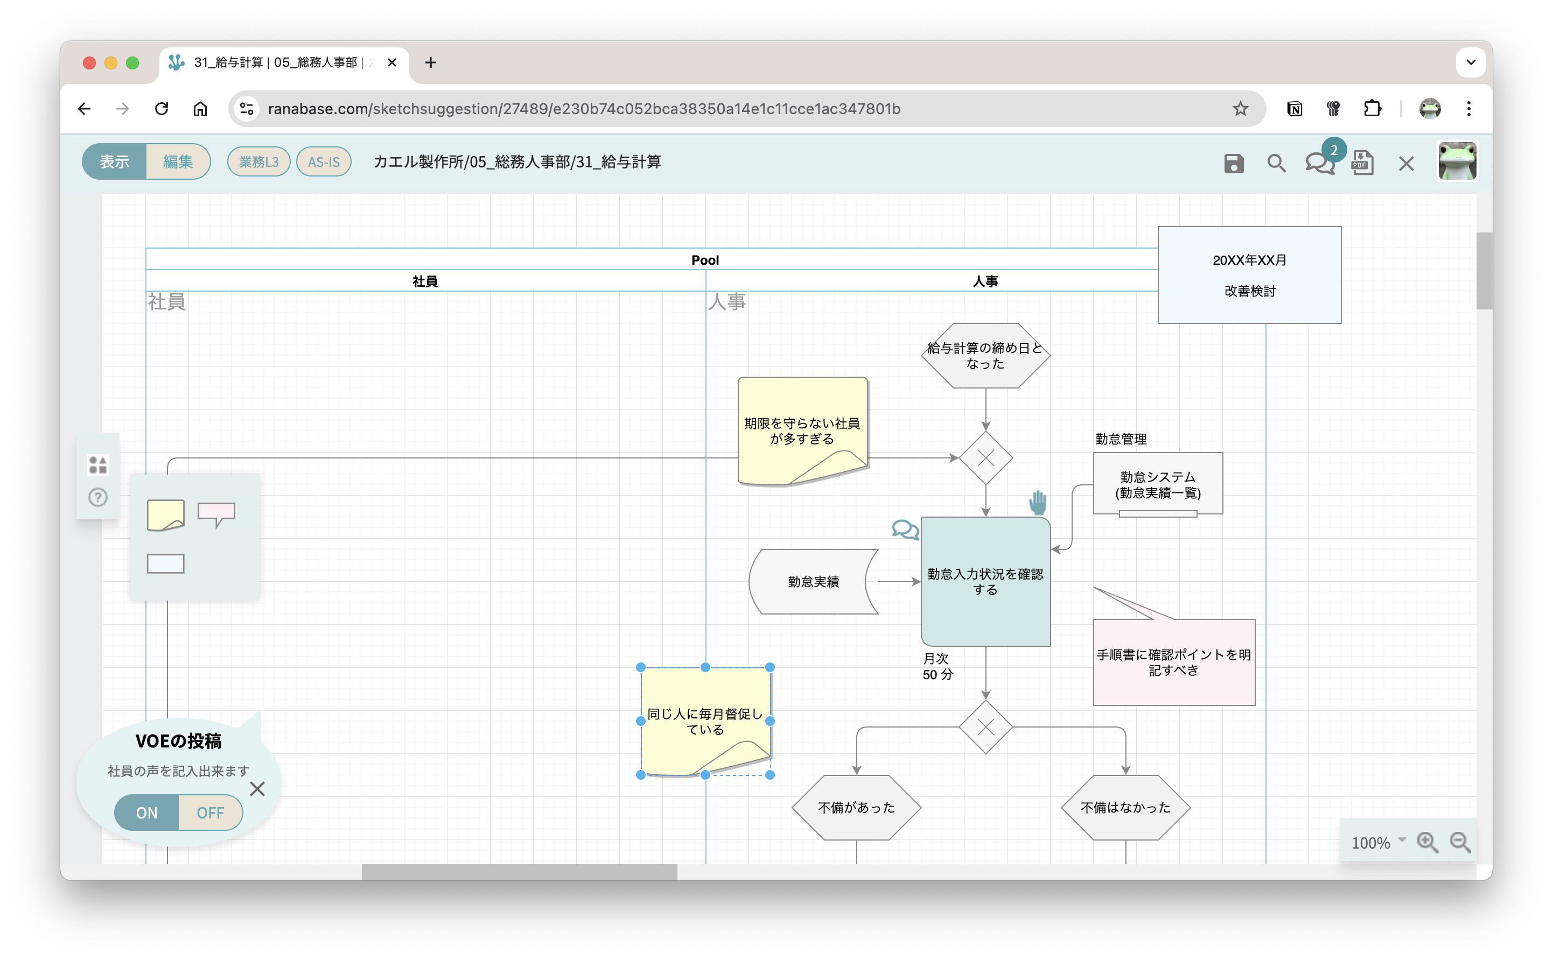This screenshot has height=960, width=1553.
Task: Open the frog user avatar
Action: click(1457, 161)
